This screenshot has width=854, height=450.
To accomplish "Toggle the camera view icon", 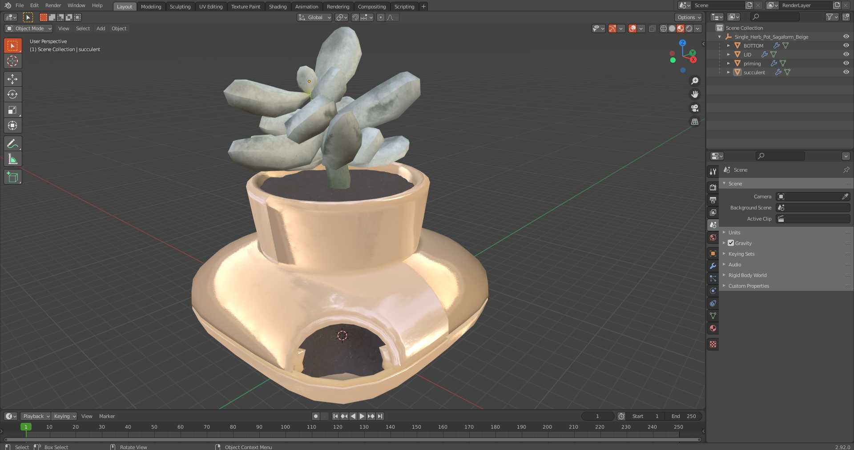I will click(694, 108).
